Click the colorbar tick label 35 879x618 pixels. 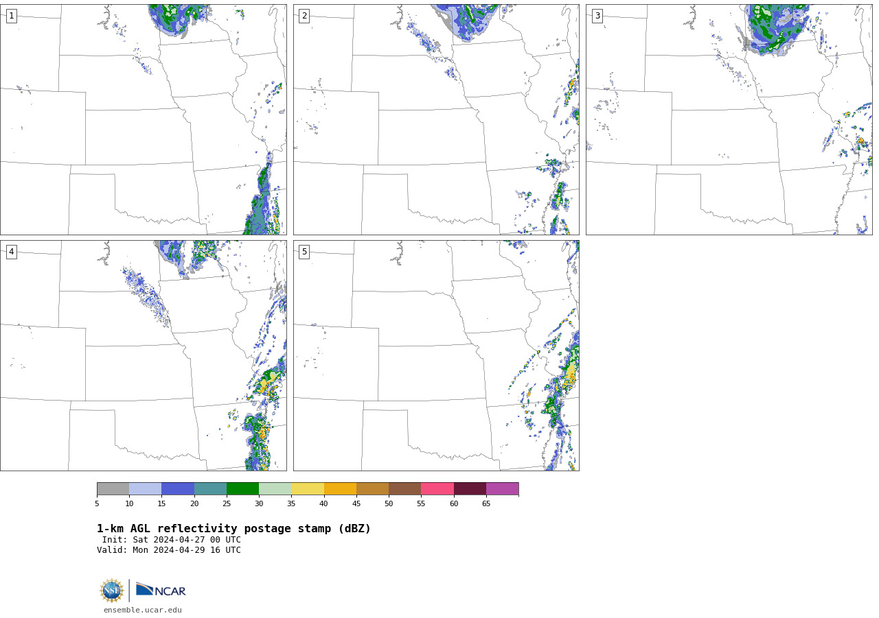(291, 504)
